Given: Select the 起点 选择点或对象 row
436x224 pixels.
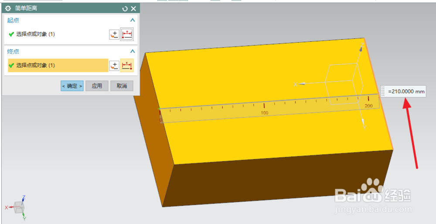Looking at the screenshot, I should point(58,34).
